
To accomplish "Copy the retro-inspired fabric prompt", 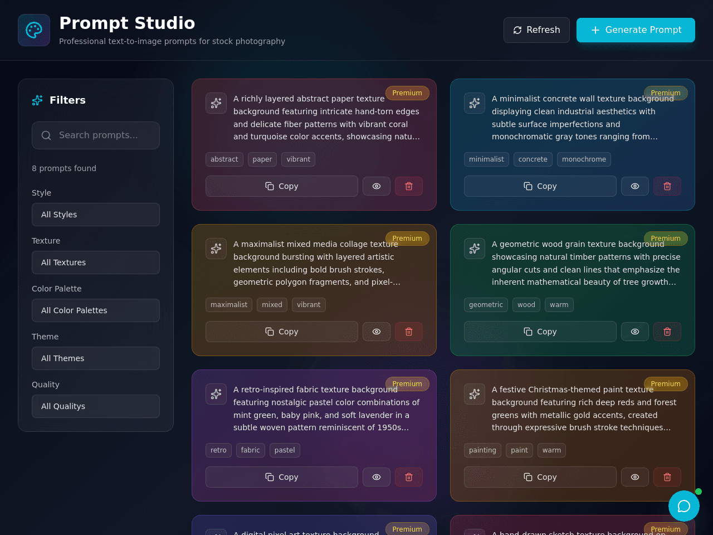I will click(x=282, y=477).
